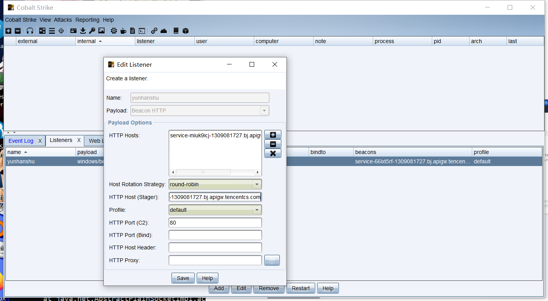Screen dimensions: 548x301
Task: Show the Pivot Graph view
Action: click(x=42, y=31)
